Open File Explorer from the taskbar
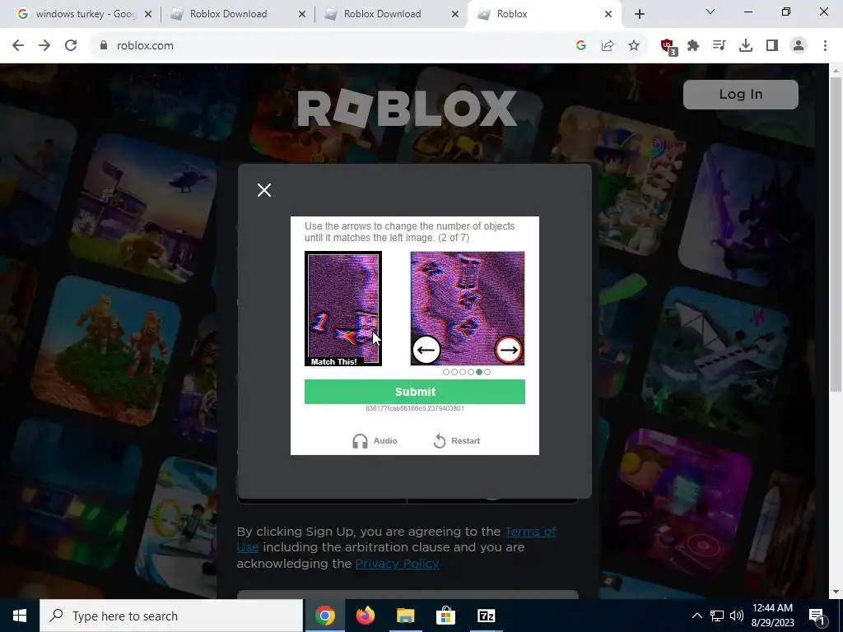 coord(406,616)
